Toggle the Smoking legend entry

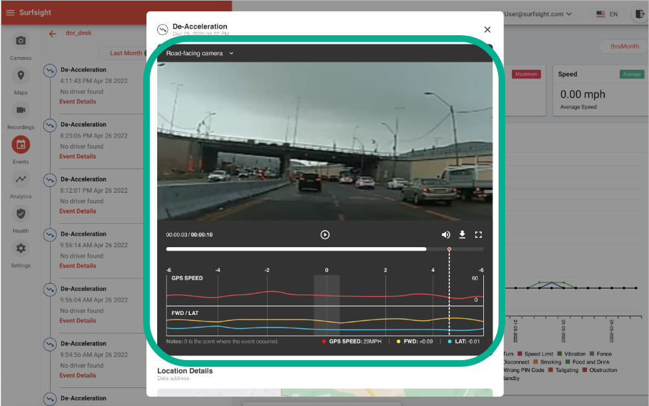pyautogui.click(x=547, y=362)
